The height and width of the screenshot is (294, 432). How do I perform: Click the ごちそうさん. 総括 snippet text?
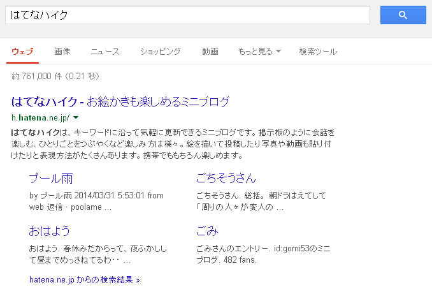[261, 201]
